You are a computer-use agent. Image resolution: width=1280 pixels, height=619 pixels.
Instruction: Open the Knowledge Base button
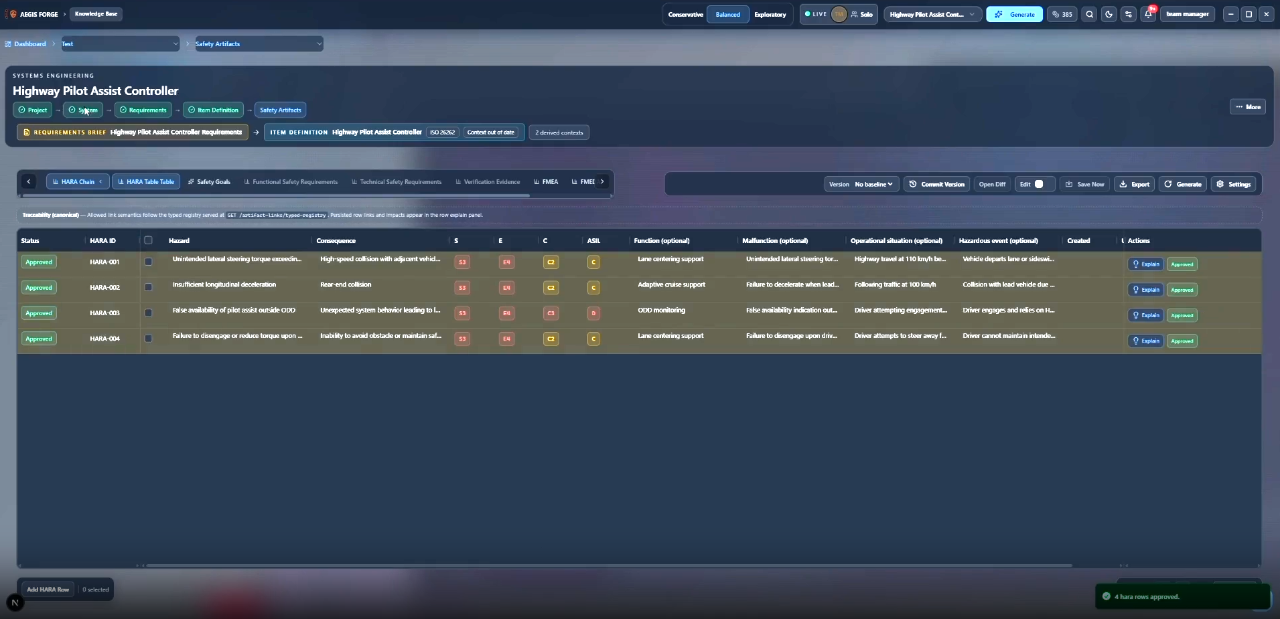[96, 14]
